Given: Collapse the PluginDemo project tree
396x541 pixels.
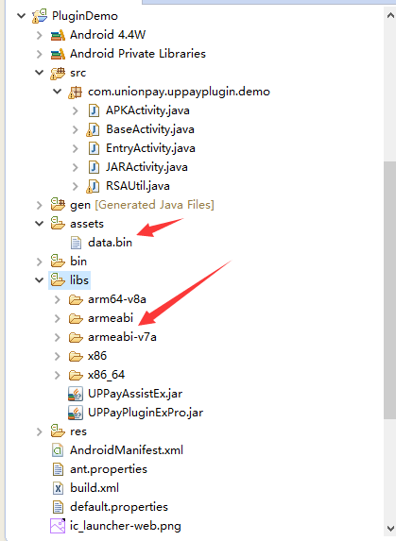Looking at the screenshot, I should (22, 16).
